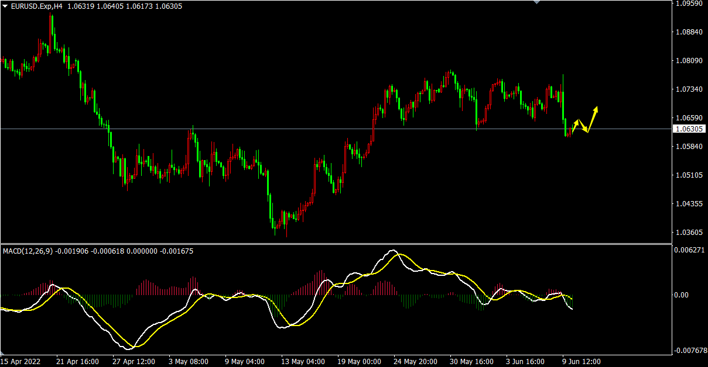Click the grey chart shift marker at top
The height and width of the screenshot is (367, 708).
[537, 2]
